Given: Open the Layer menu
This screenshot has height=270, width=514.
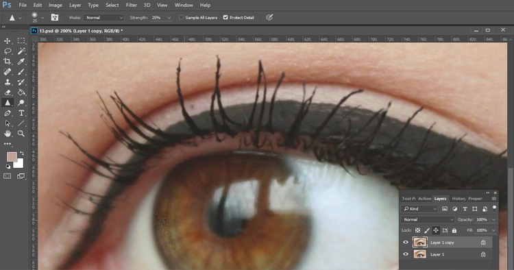Looking at the screenshot, I should tap(75, 5).
